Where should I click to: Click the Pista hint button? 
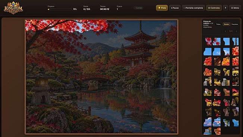tap(162, 8)
